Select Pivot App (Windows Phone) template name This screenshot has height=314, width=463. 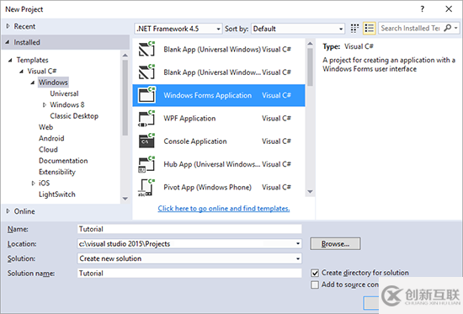point(208,187)
